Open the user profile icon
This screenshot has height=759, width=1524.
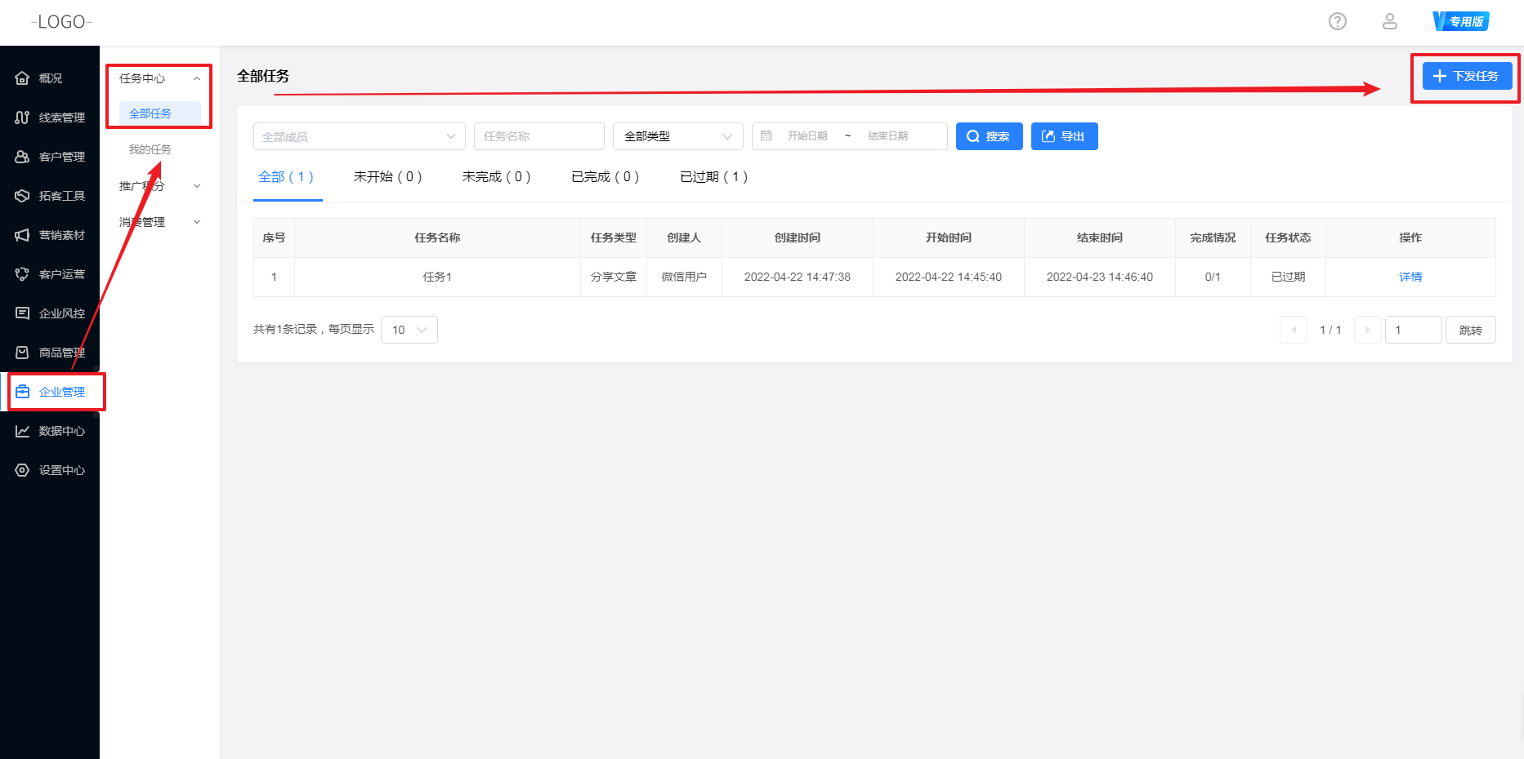coord(1389,22)
